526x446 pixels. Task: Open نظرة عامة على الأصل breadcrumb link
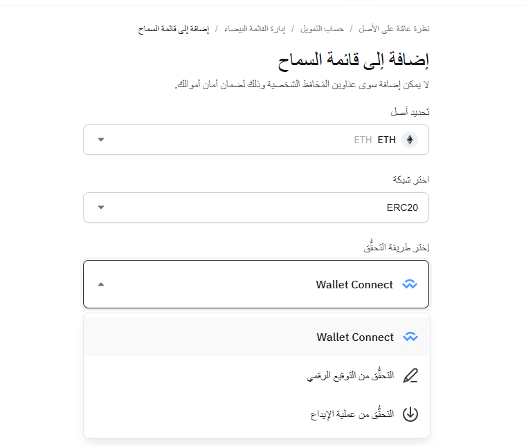pyautogui.click(x=394, y=29)
